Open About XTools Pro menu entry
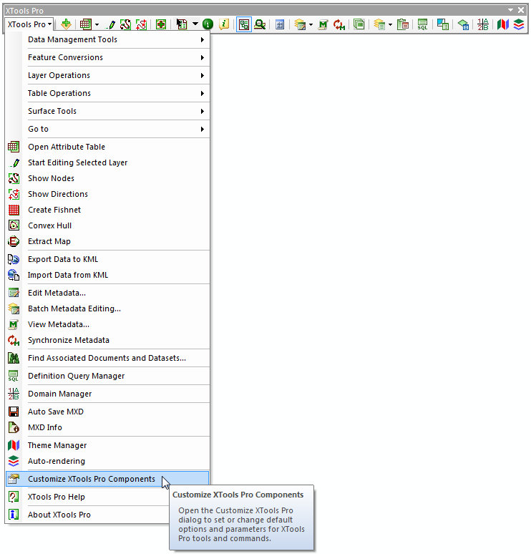 (87, 515)
